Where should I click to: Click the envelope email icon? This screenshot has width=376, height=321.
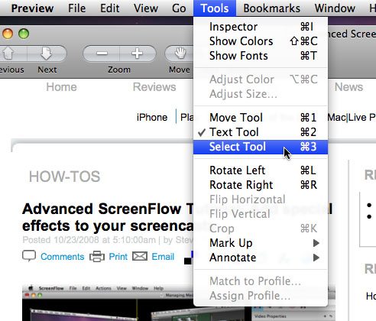140,256
